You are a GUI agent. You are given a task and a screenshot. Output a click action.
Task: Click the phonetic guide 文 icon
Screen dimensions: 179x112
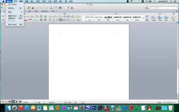(x=41, y=16)
